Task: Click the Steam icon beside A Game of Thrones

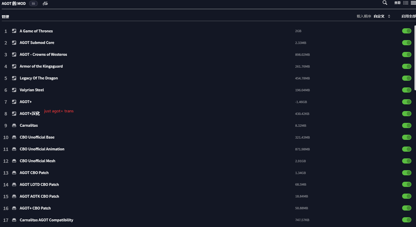Action: click(x=14, y=31)
